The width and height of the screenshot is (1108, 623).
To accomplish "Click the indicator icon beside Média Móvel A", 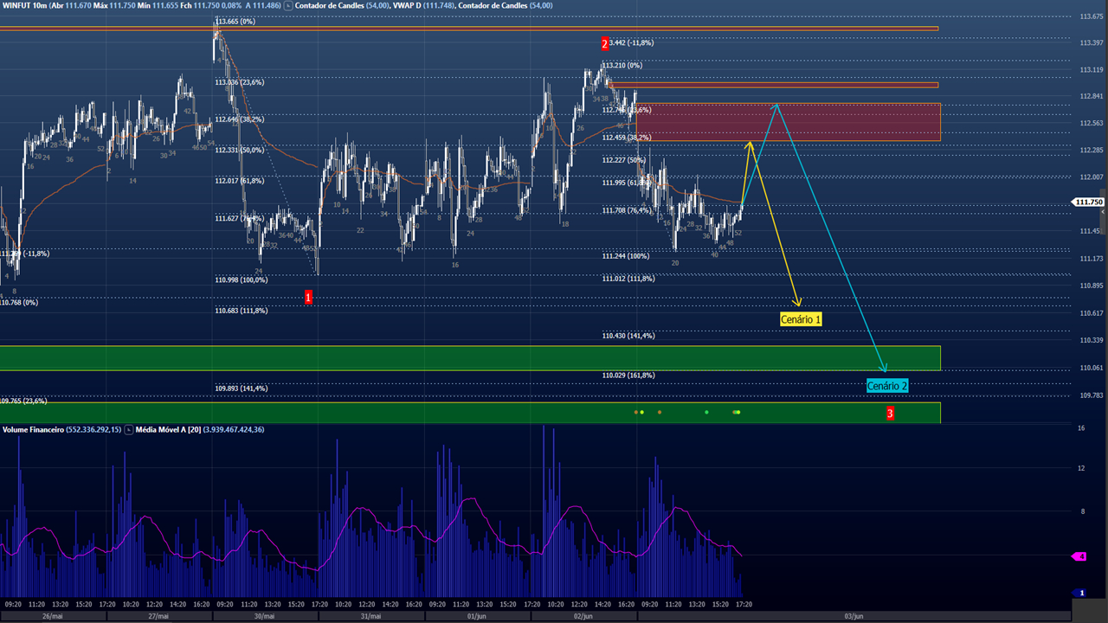I will pos(129,429).
